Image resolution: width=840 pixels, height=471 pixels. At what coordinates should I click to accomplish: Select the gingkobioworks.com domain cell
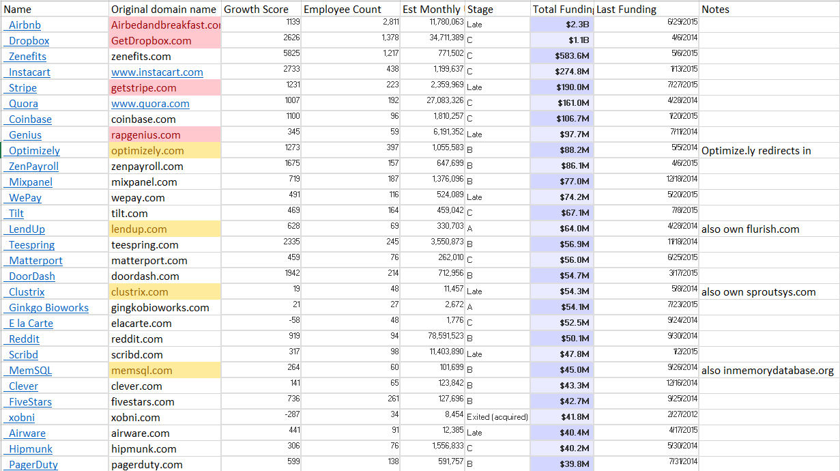[x=164, y=308]
